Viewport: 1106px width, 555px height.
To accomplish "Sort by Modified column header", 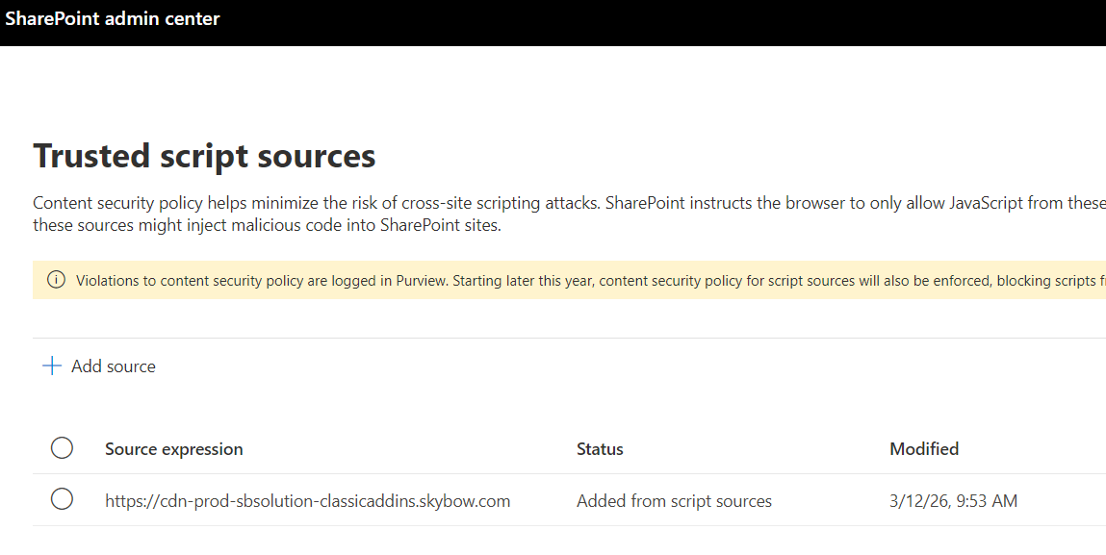I will [924, 449].
